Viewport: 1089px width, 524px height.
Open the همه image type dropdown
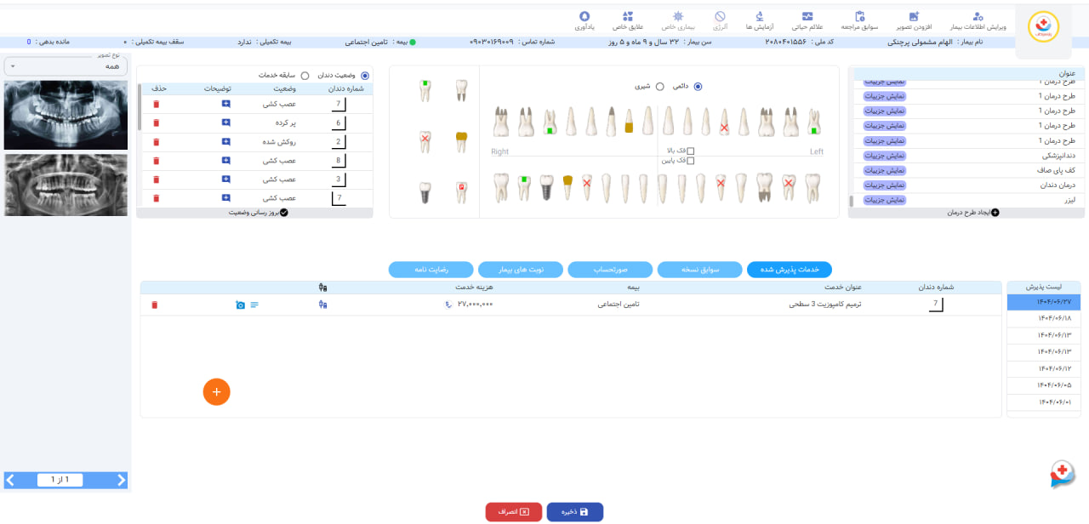[66, 66]
